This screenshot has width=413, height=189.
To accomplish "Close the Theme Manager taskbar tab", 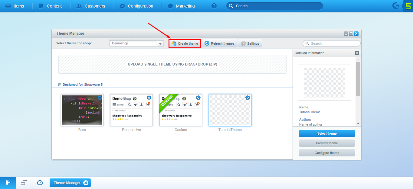I will (x=86, y=183).
